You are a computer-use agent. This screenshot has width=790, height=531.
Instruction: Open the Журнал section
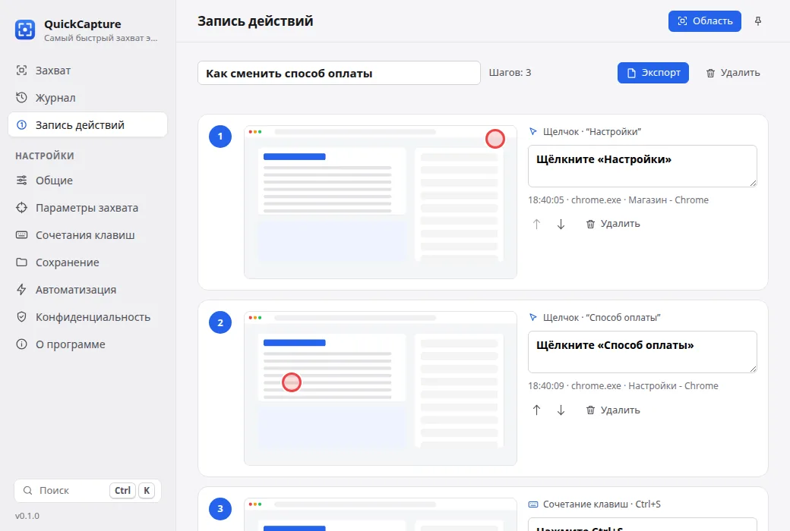click(87, 98)
